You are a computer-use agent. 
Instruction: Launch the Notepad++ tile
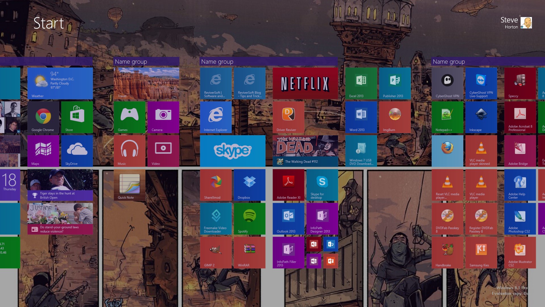(447, 117)
